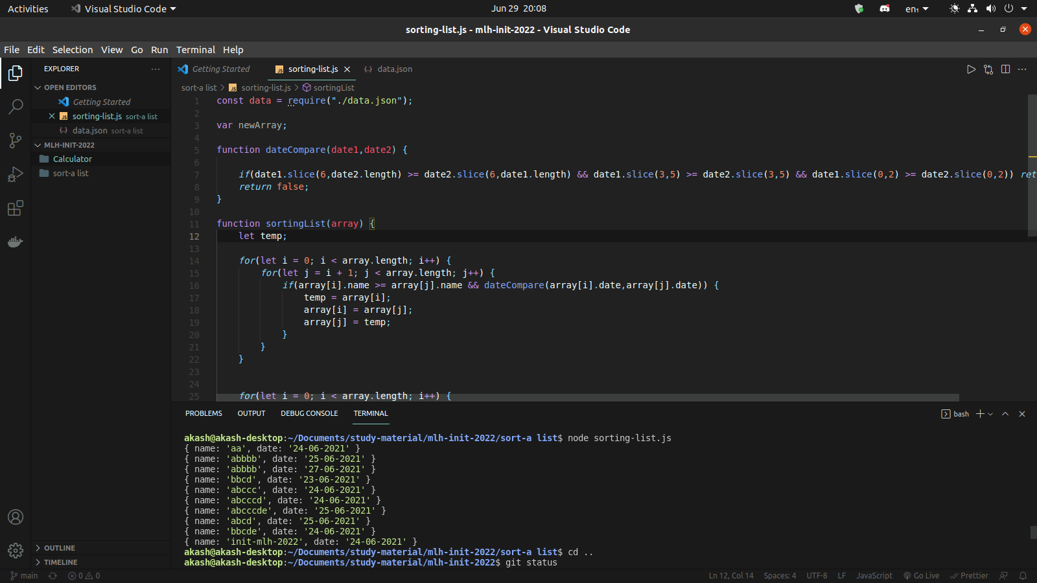The width and height of the screenshot is (1037, 583).
Task: Open the Manage gear icon
Action: click(x=16, y=551)
